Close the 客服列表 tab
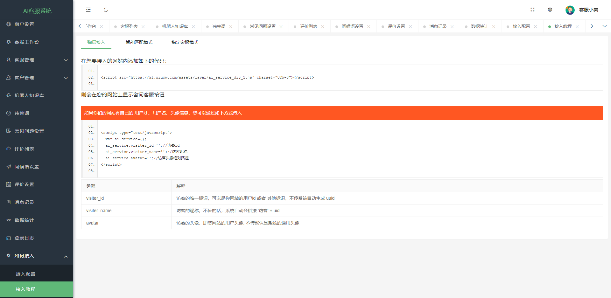611x298 pixels. pyautogui.click(x=143, y=27)
